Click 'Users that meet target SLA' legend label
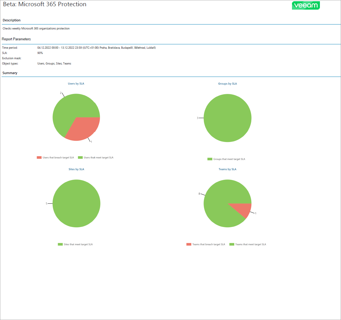 99,158
